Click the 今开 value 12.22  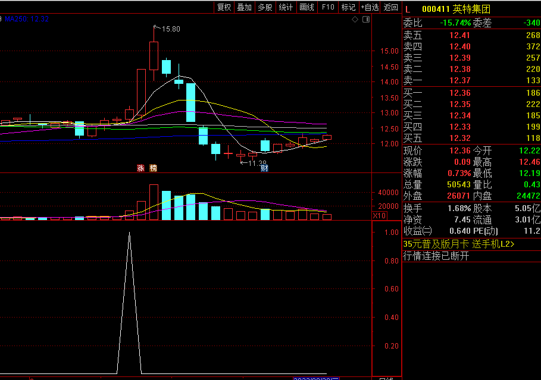point(530,150)
